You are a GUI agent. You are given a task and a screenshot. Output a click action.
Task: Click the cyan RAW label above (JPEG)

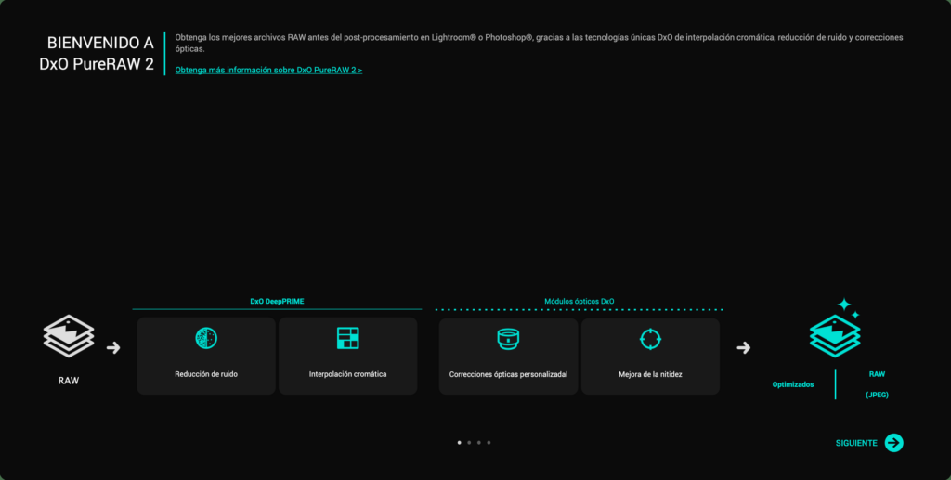pyautogui.click(x=877, y=374)
